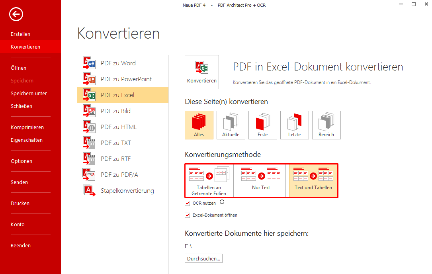Click the back arrow circle icon
Image resolution: width=432 pixels, height=274 pixels.
point(16,14)
